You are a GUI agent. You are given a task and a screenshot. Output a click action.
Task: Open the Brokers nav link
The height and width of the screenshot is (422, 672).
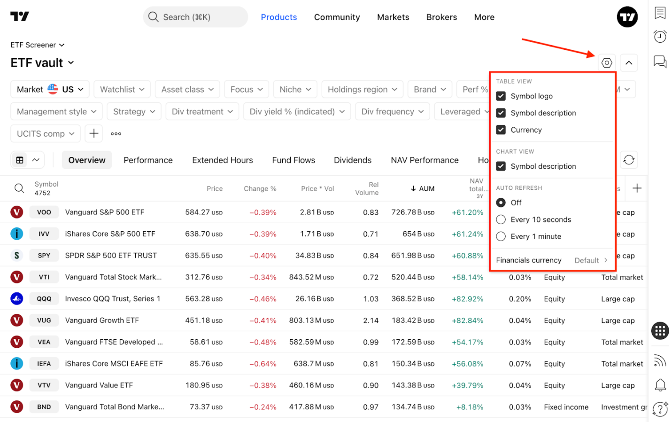click(441, 17)
